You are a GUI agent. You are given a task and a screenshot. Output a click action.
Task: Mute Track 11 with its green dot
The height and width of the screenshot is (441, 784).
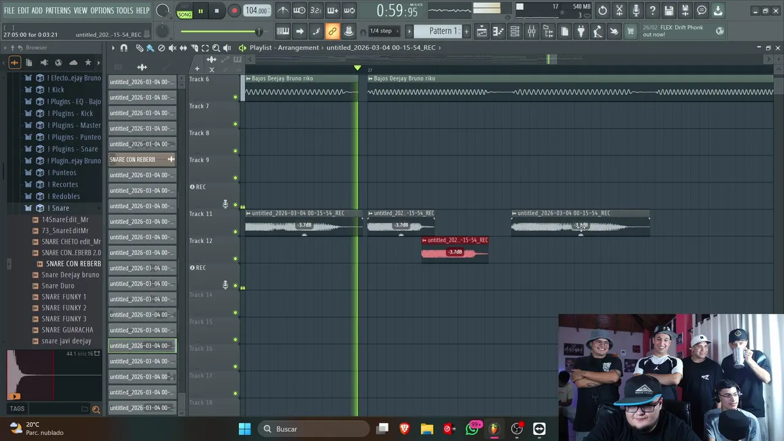pos(235,232)
